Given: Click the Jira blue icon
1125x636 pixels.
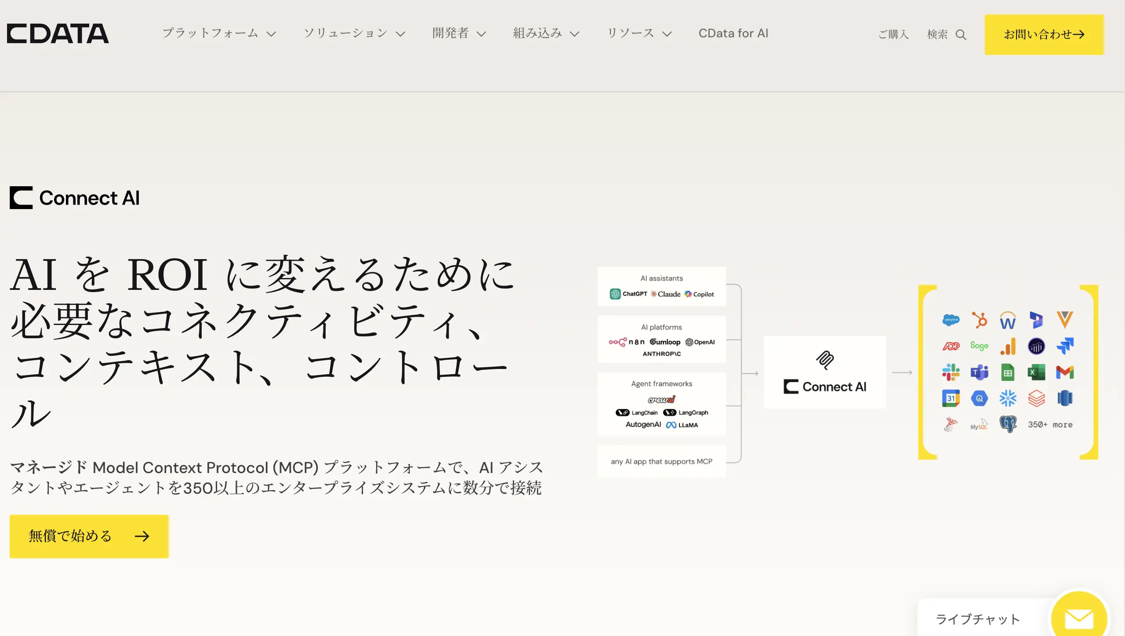Looking at the screenshot, I should coord(1065,346).
